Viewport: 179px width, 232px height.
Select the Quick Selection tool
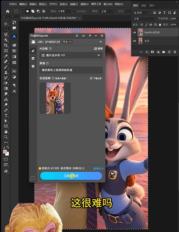[6, 34]
